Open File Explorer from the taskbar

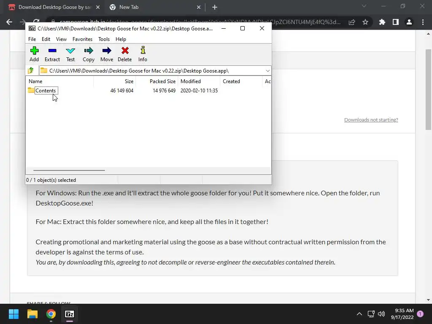pos(32,314)
